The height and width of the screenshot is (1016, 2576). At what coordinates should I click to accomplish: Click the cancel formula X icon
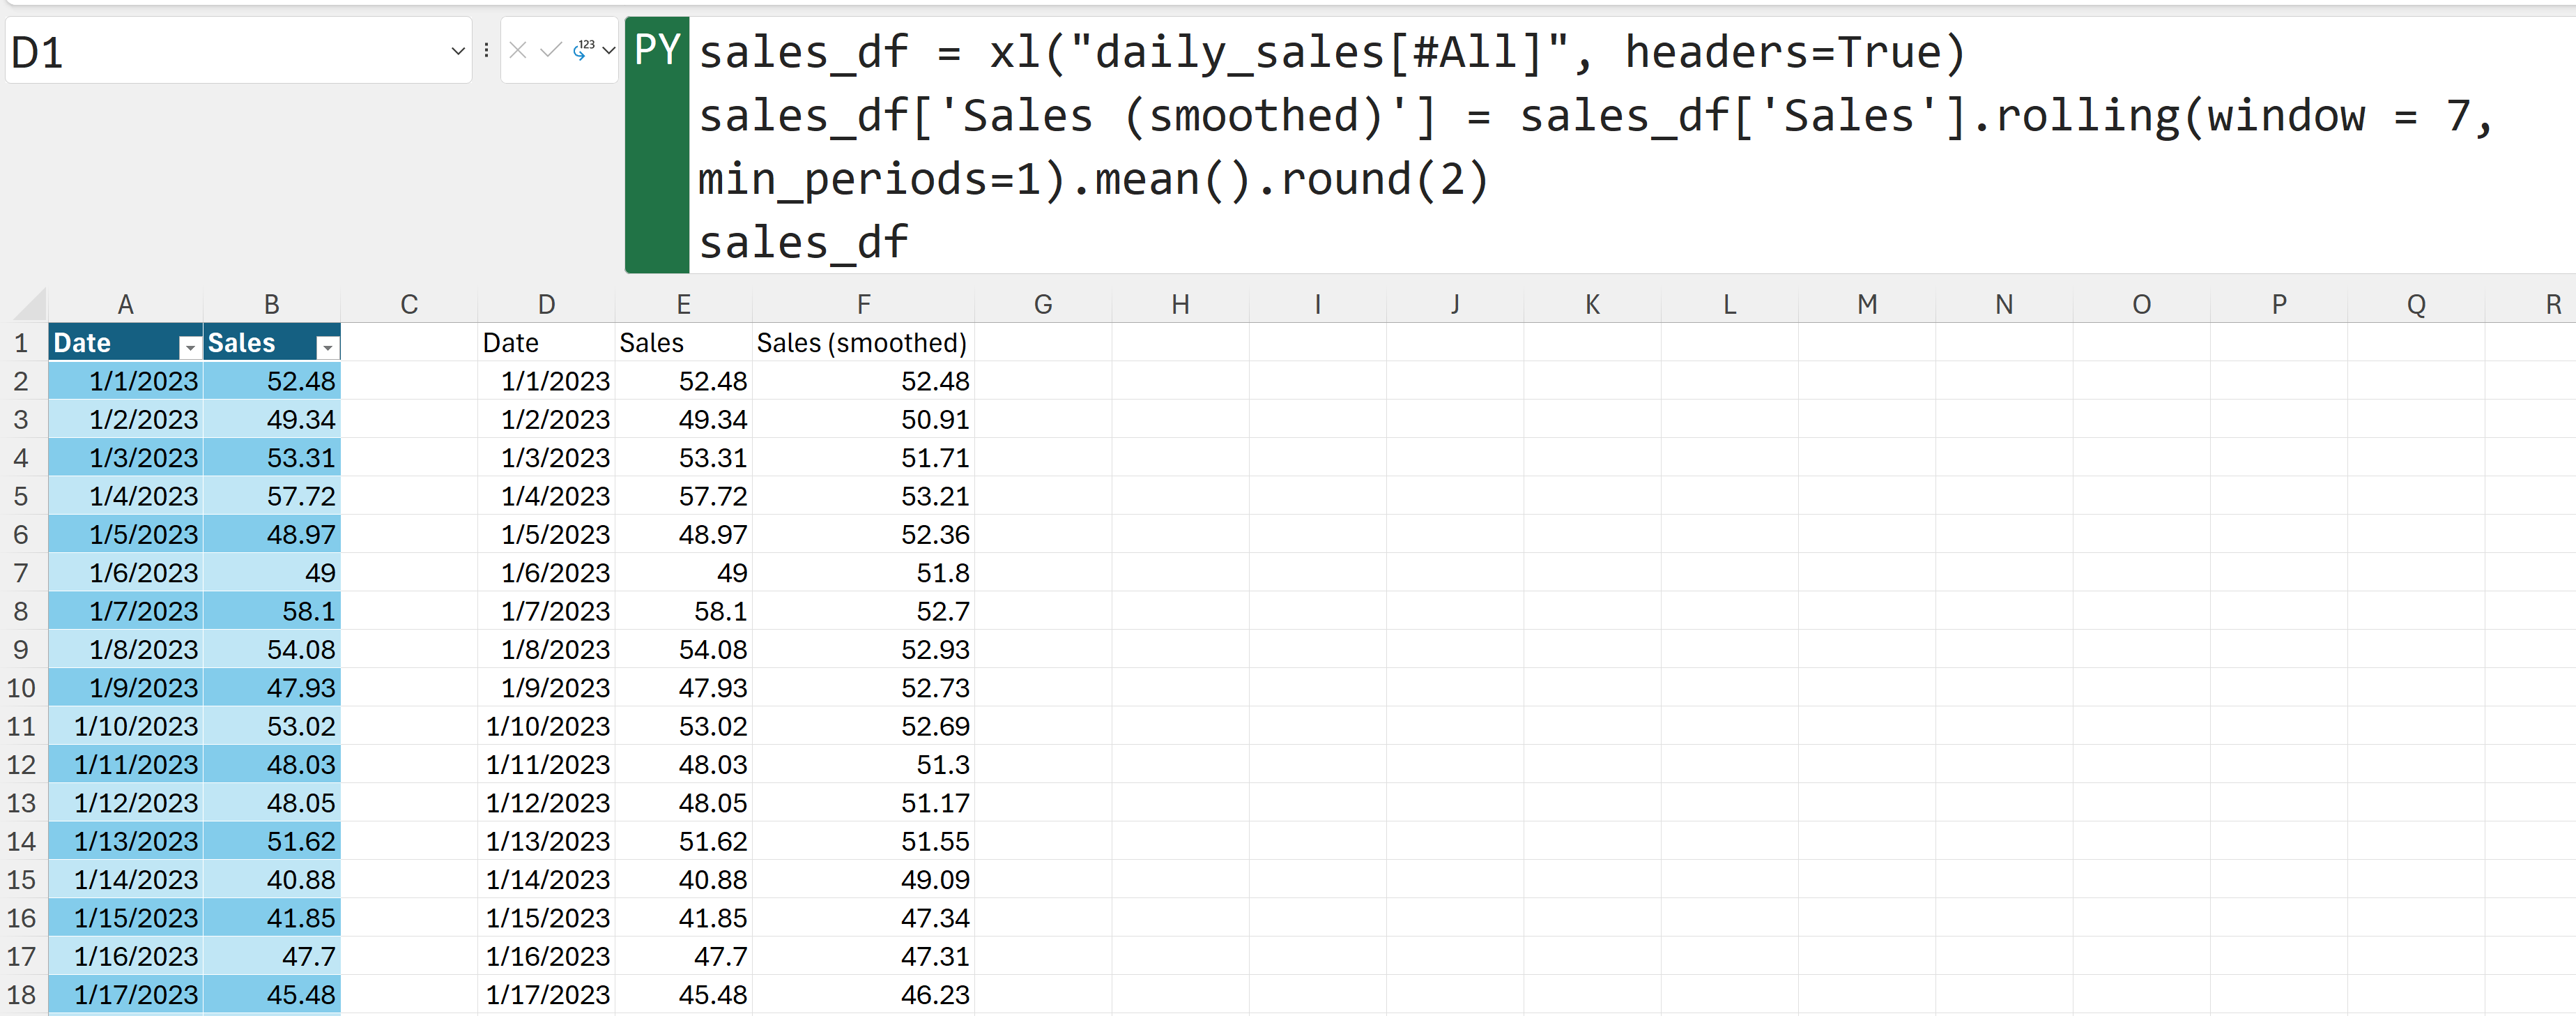[517, 50]
